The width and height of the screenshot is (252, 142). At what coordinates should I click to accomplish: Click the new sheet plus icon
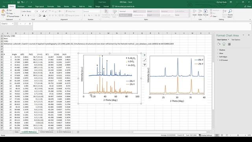pos(78,132)
